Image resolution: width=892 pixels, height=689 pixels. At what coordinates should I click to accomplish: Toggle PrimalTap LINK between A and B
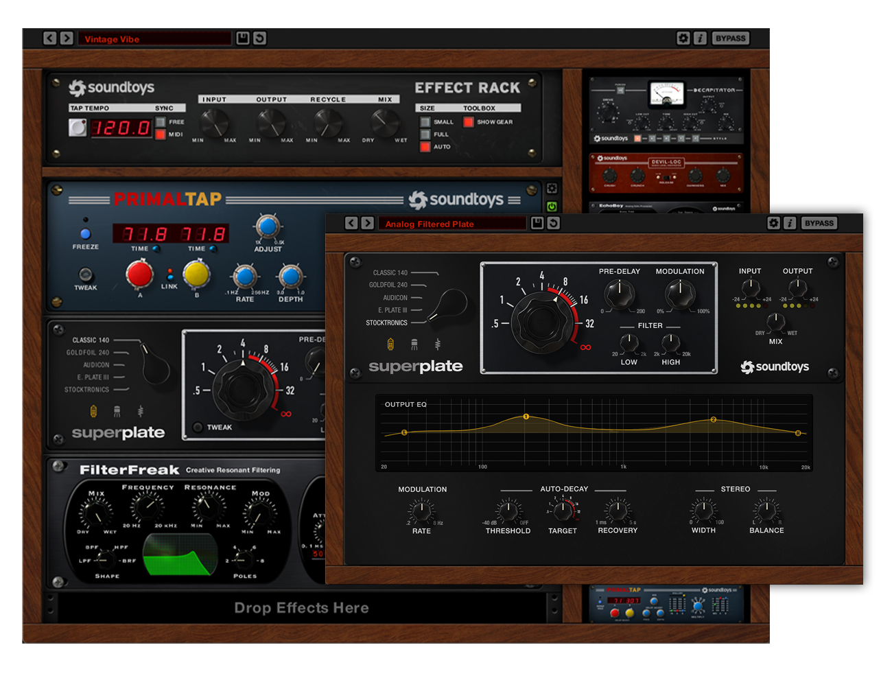169,275
